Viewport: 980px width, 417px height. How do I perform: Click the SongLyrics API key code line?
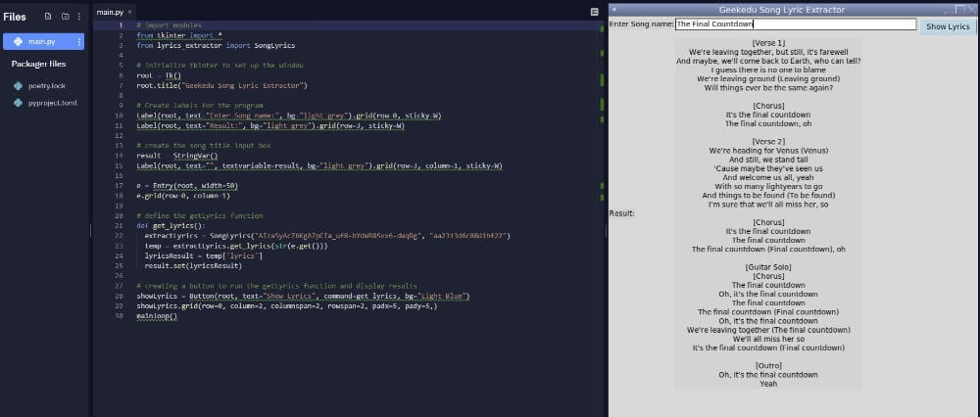327,236
